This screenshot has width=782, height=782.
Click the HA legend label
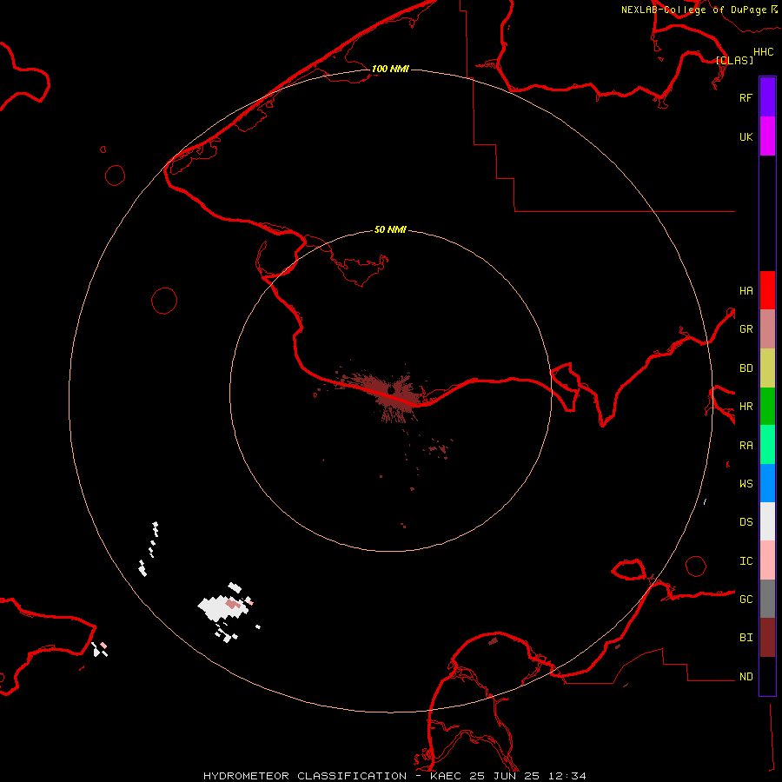coord(746,291)
